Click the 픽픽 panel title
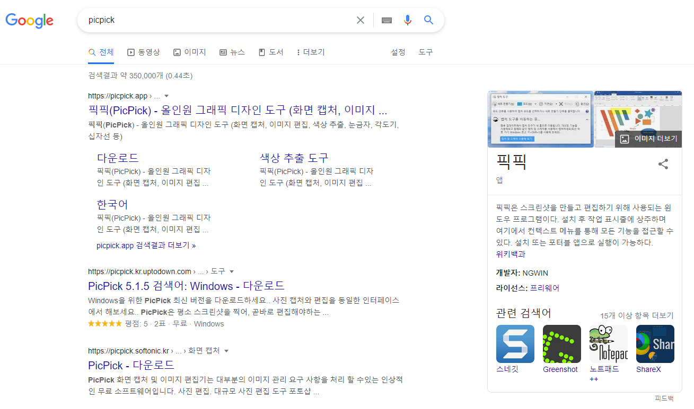 point(512,161)
